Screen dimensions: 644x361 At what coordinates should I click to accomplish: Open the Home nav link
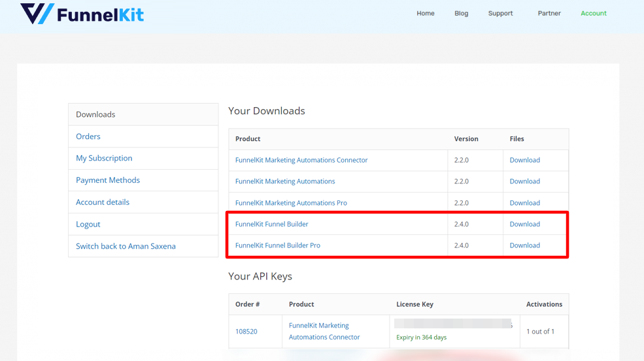(425, 13)
